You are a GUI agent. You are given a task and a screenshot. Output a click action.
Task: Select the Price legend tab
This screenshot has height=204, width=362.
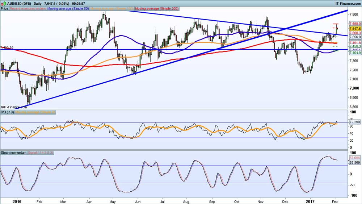tap(5, 9)
